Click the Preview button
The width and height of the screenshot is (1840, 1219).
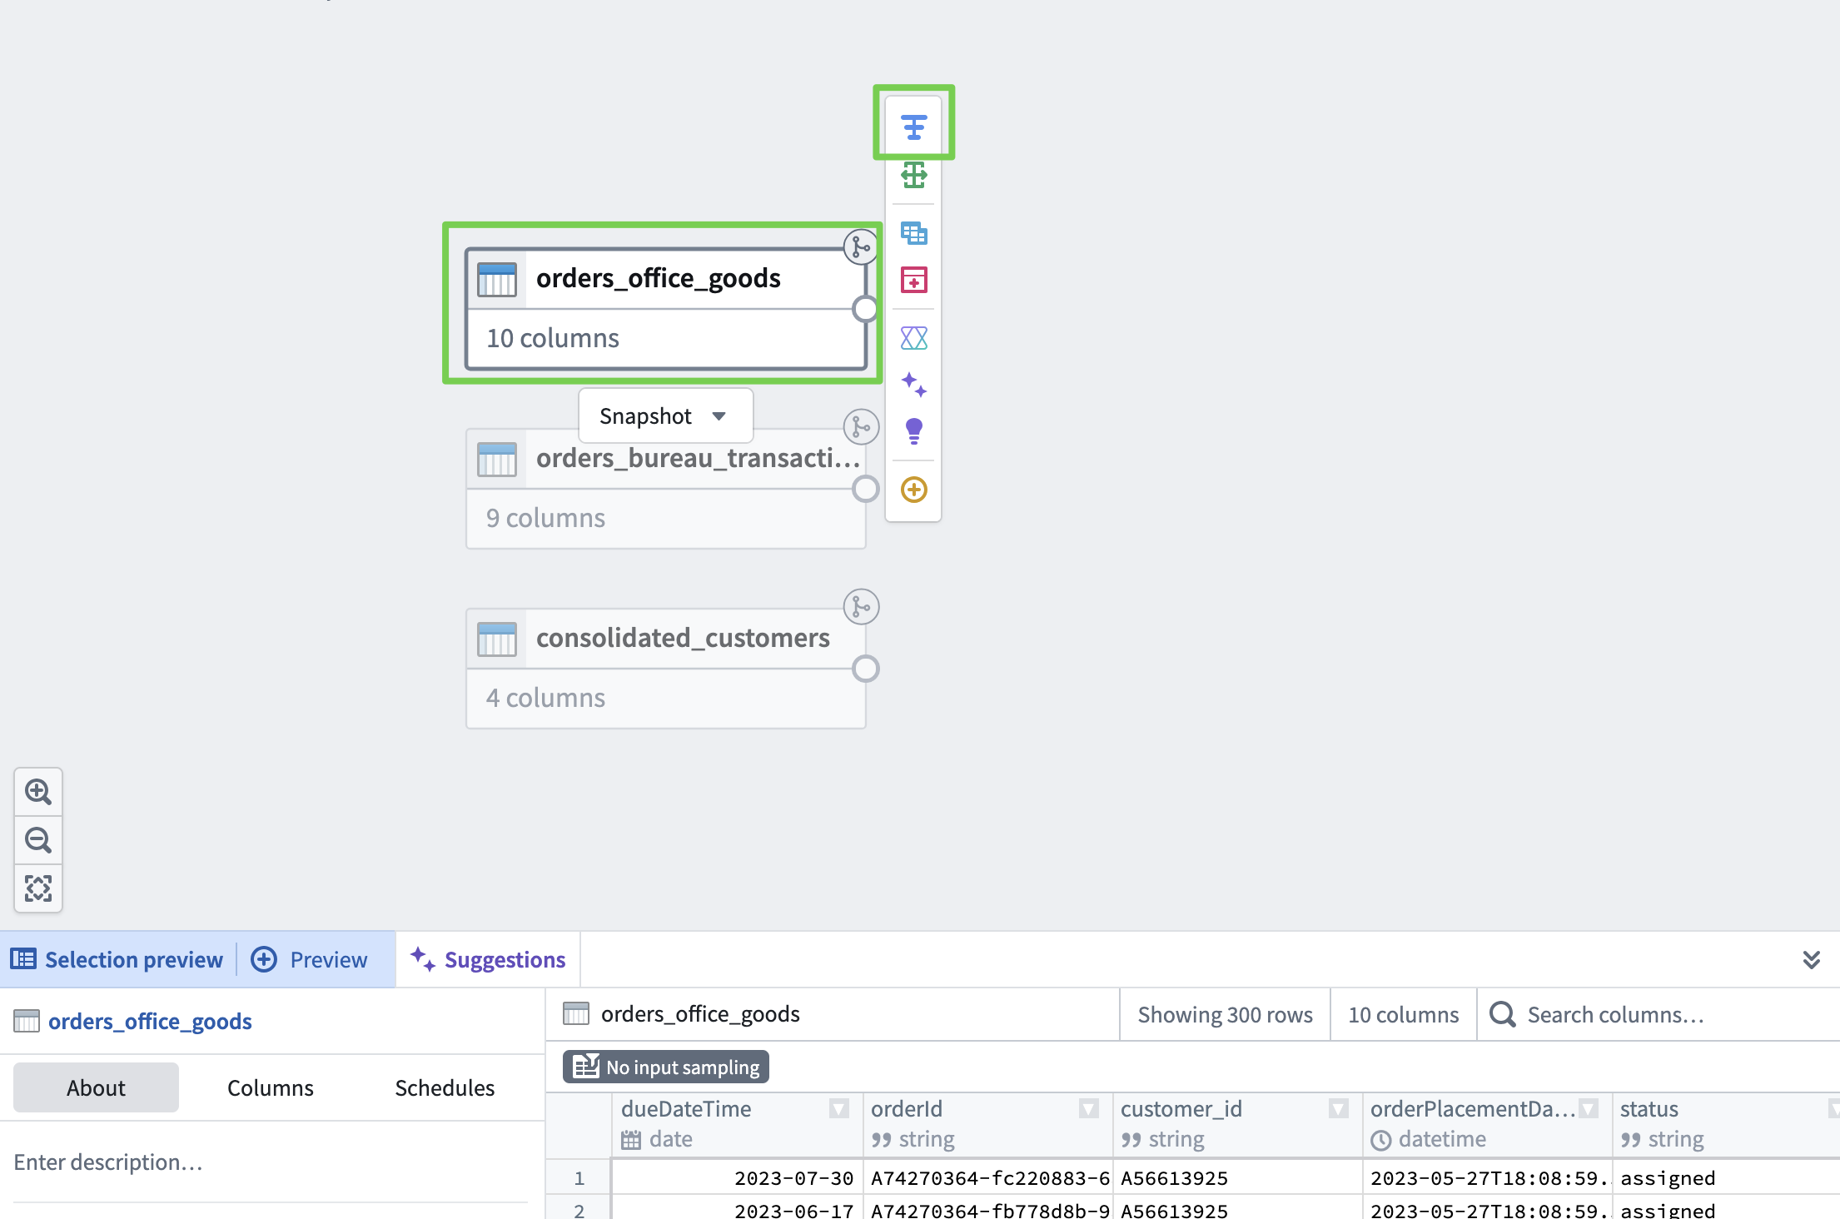point(311,959)
